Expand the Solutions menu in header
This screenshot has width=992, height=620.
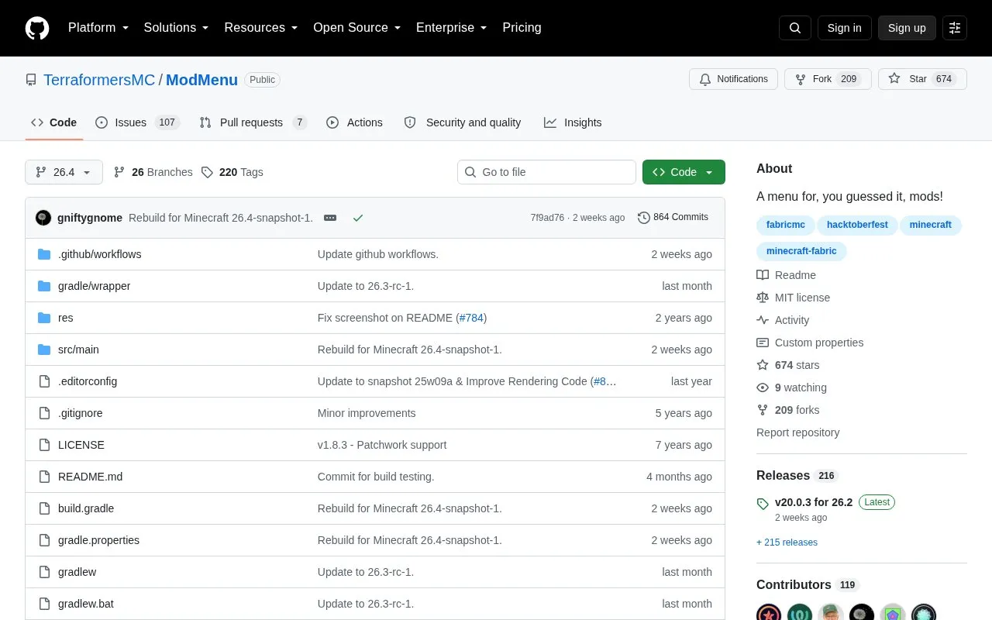(177, 28)
